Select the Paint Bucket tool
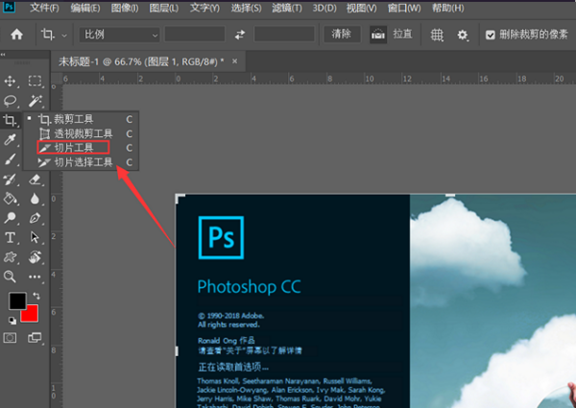The width and height of the screenshot is (576, 408). click(10, 199)
